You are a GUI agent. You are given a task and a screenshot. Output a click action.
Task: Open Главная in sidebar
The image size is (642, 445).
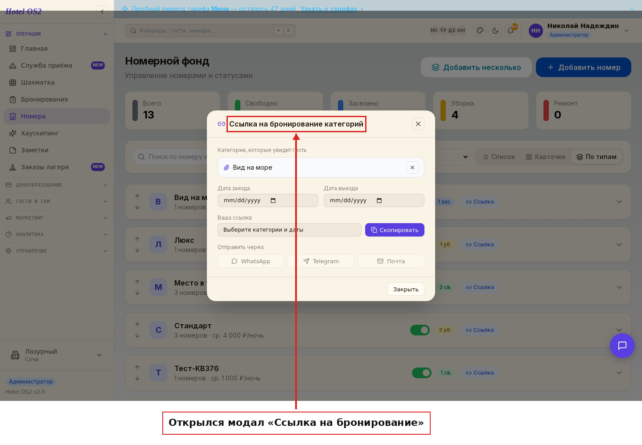[x=57, y=49]
